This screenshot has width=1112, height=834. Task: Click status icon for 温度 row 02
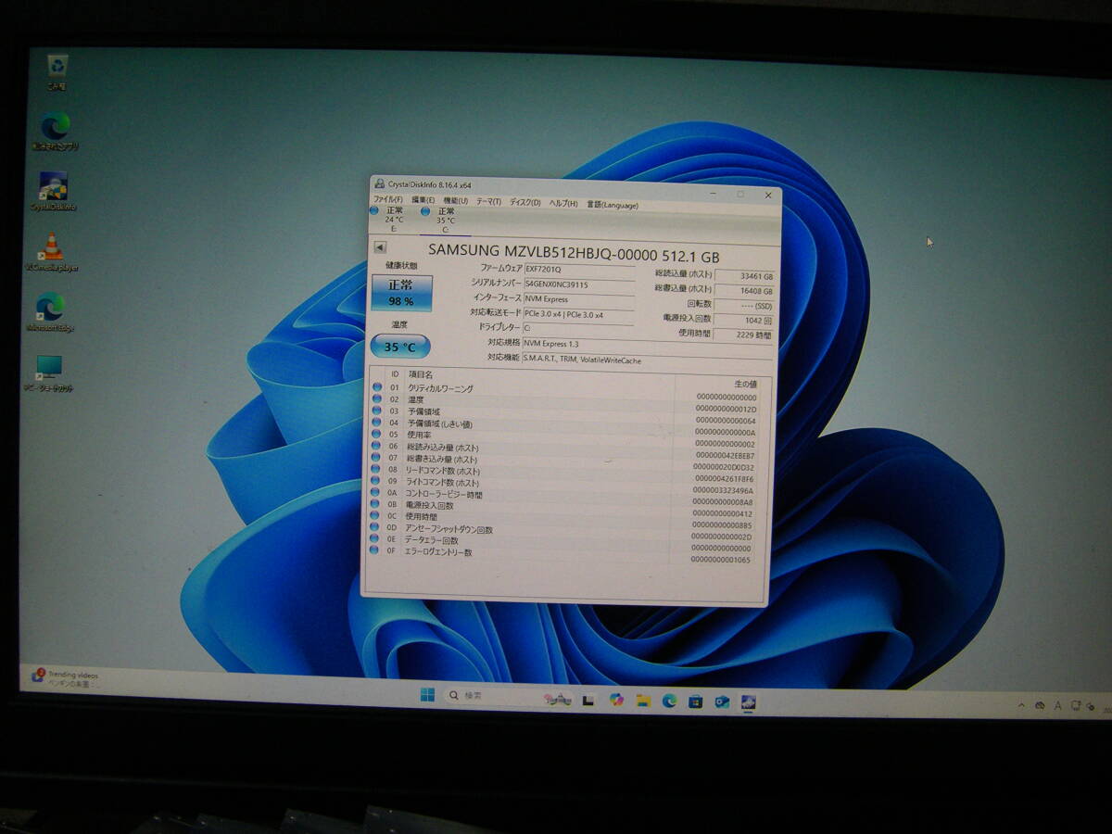click(x=377, y=398)
